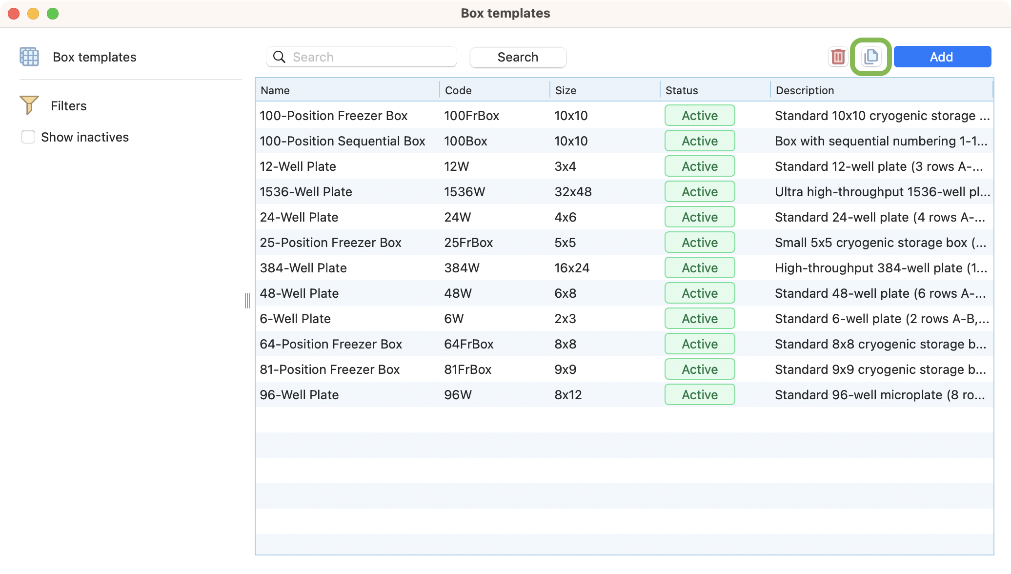Viewport: 1011px width, 574px height.
Task: Click the sidebar split divider handle
Action: 247,301
